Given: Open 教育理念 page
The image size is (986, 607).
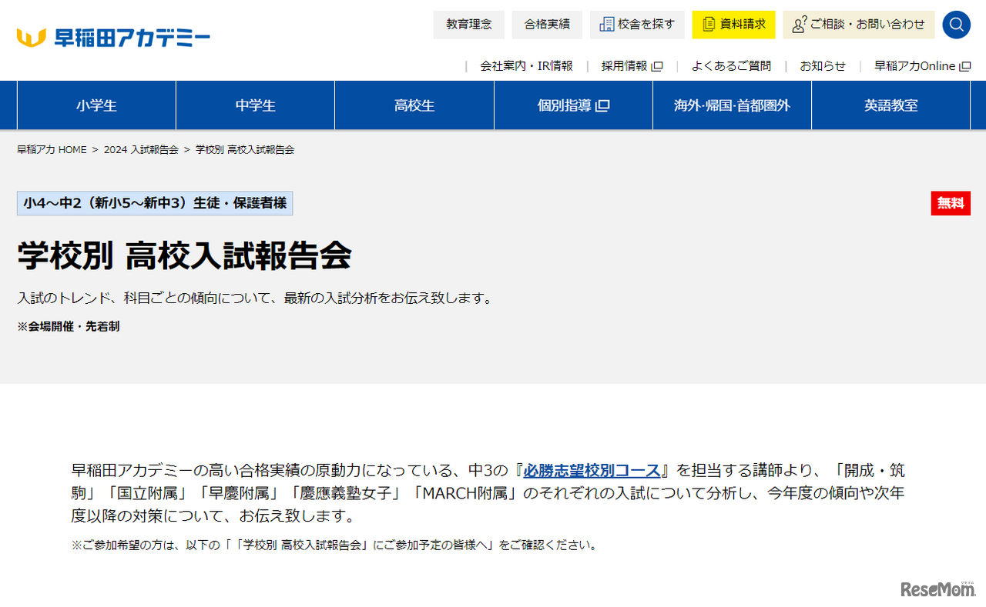Looking at the screenshot, I should coord(469,25).
